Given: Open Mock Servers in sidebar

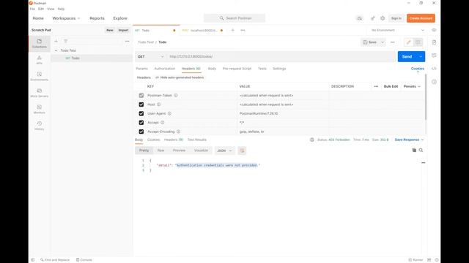Looking at the screenshot, I should coord(39,93).
